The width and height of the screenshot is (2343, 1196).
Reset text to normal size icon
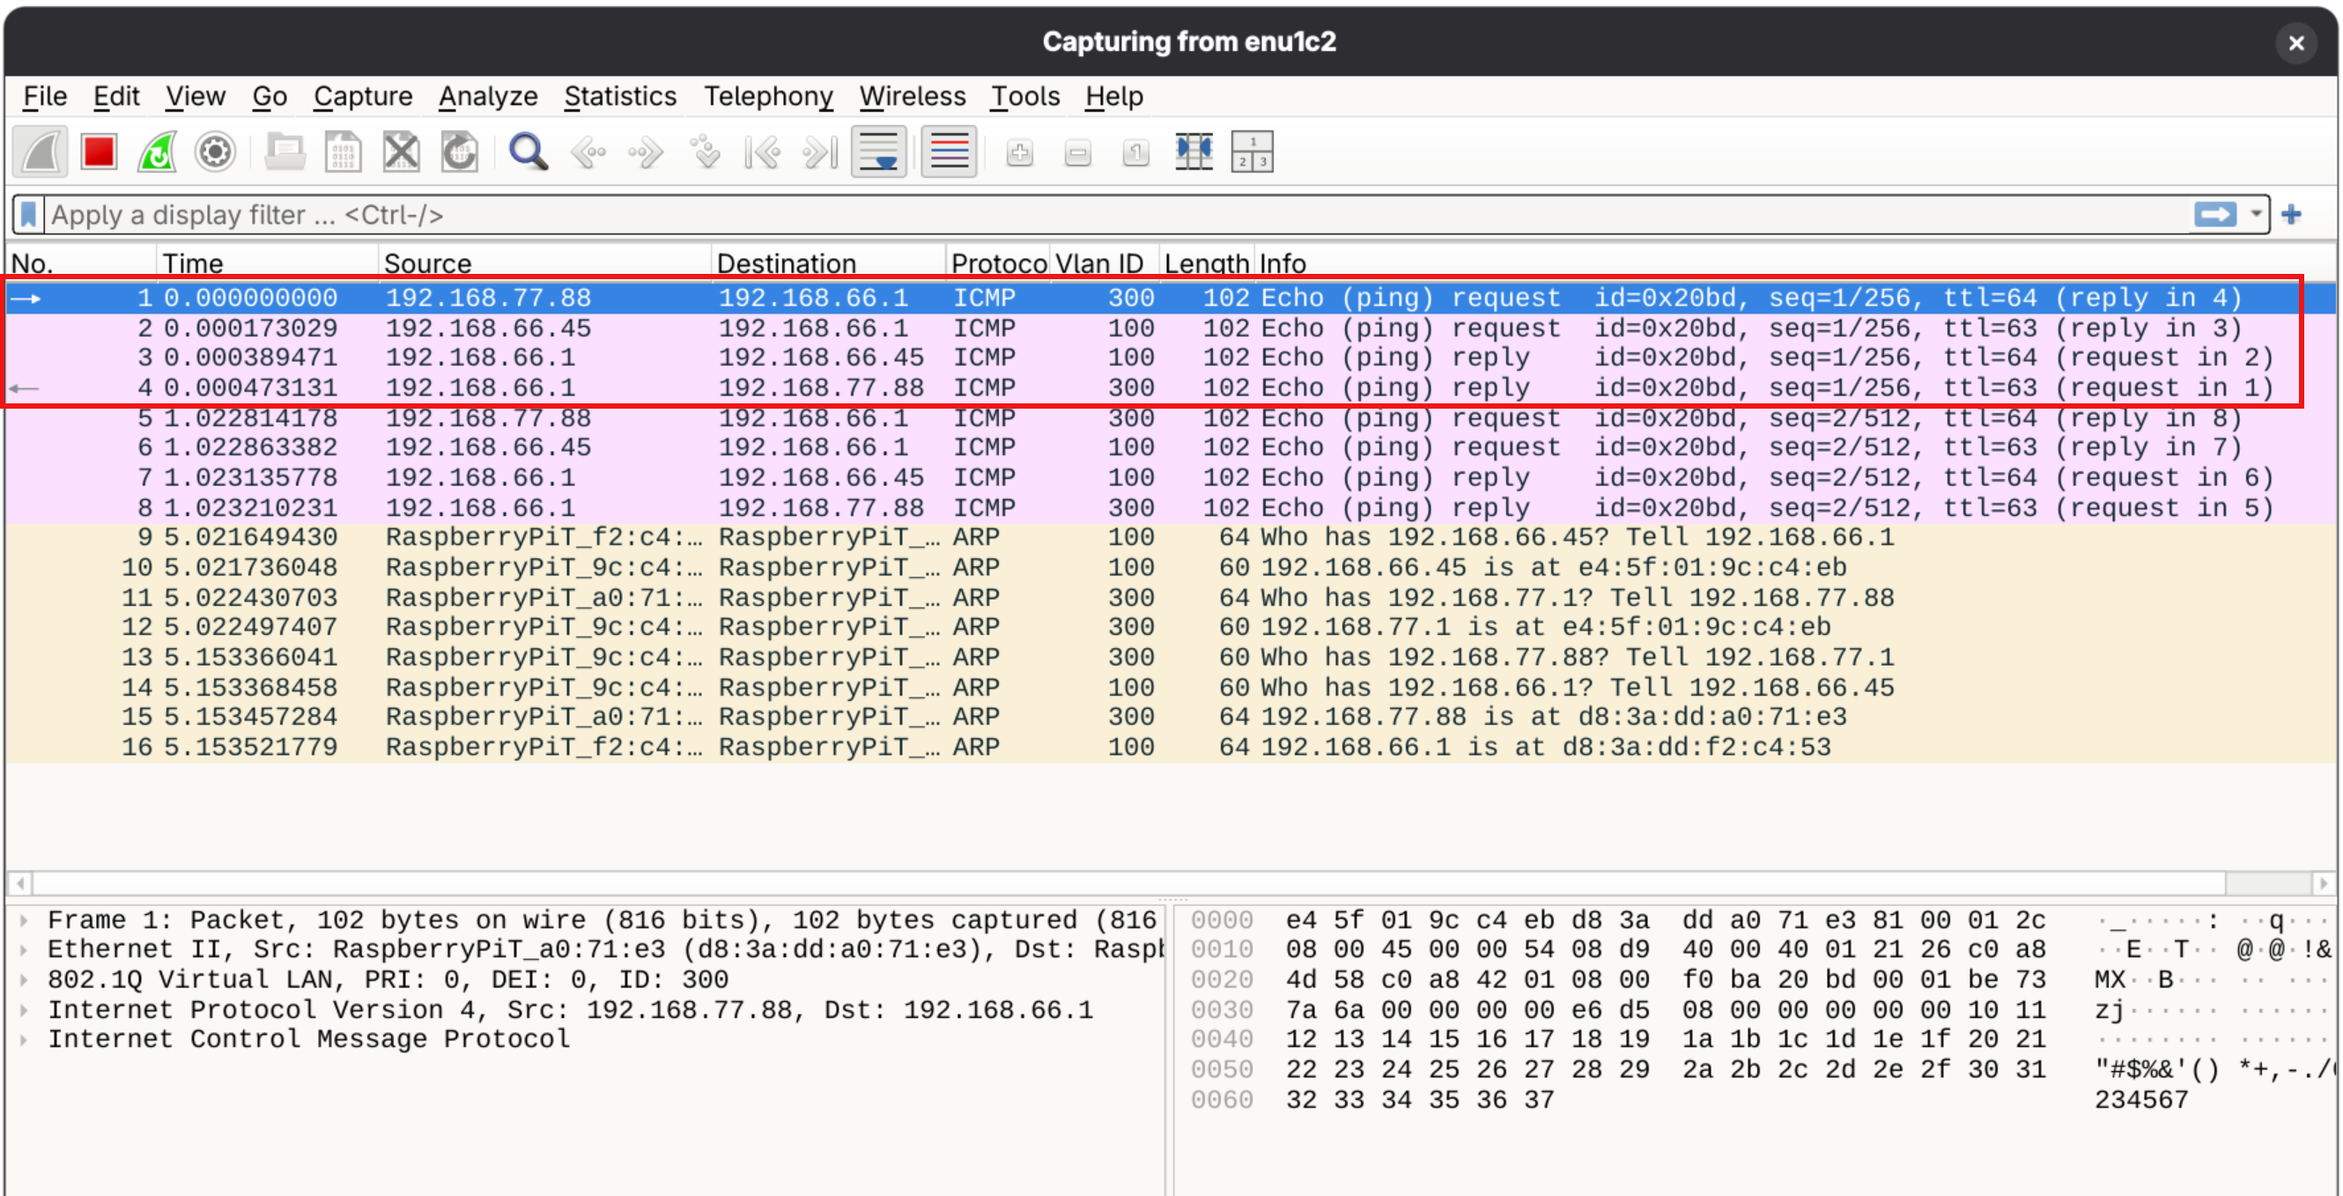(x=1136, y=151)
